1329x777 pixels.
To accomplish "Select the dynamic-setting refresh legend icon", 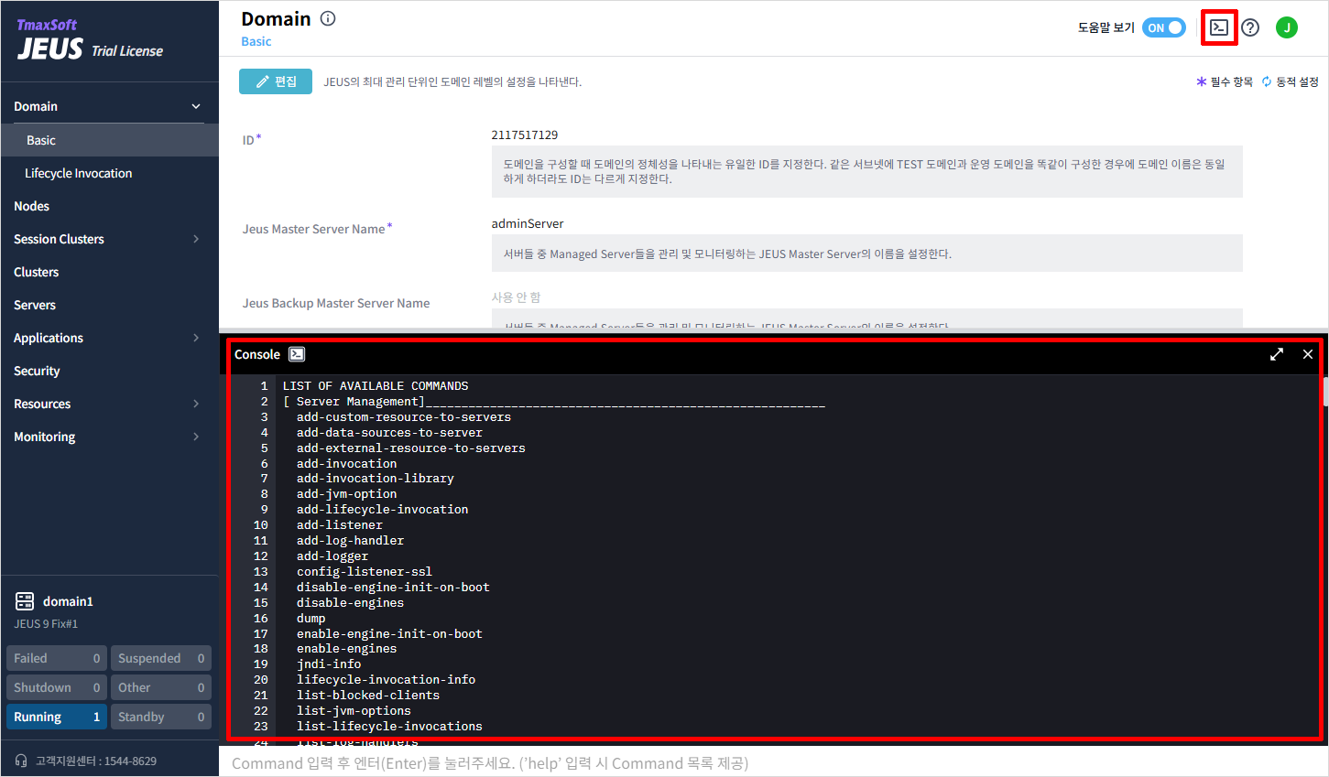I will (1267, 81).
